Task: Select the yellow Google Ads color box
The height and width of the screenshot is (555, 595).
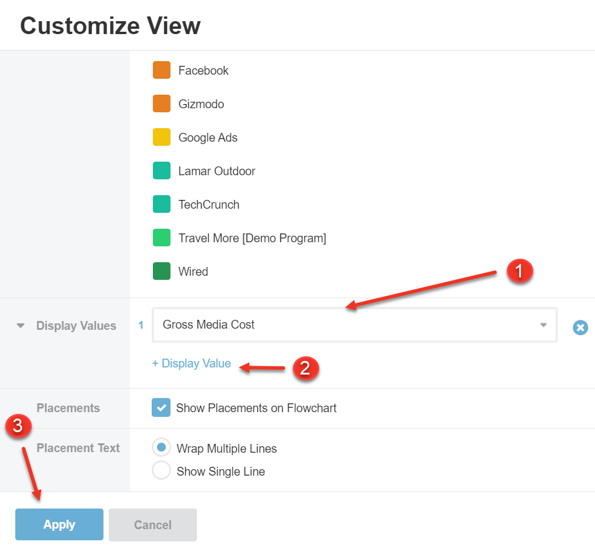Action: (162, 137)
